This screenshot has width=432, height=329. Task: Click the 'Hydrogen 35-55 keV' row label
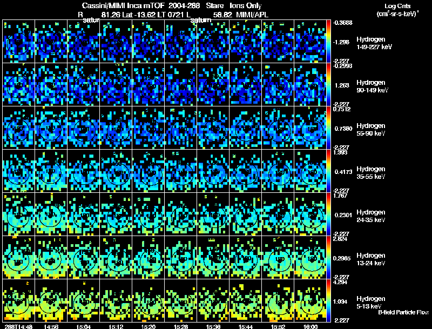pyautogui.click(x=371, y=173)
